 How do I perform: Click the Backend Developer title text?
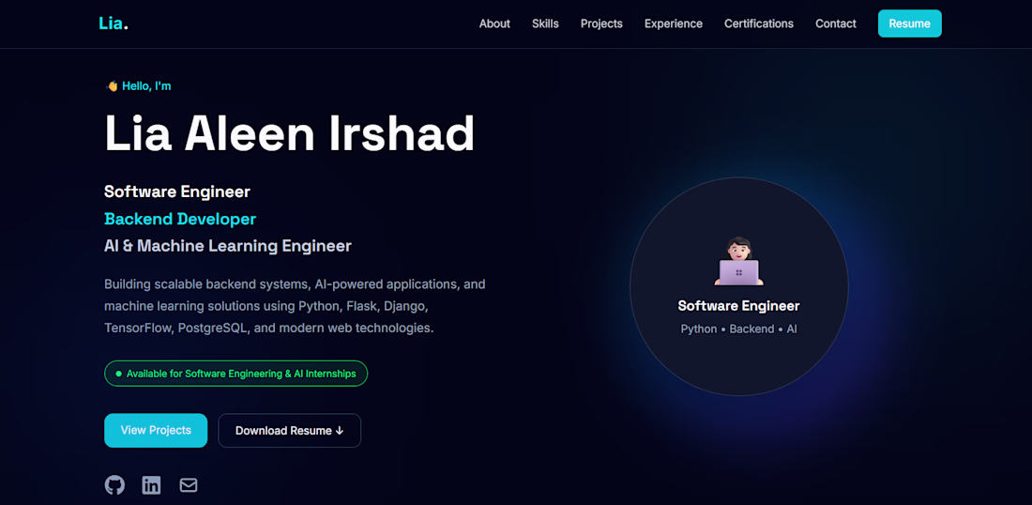180,219
